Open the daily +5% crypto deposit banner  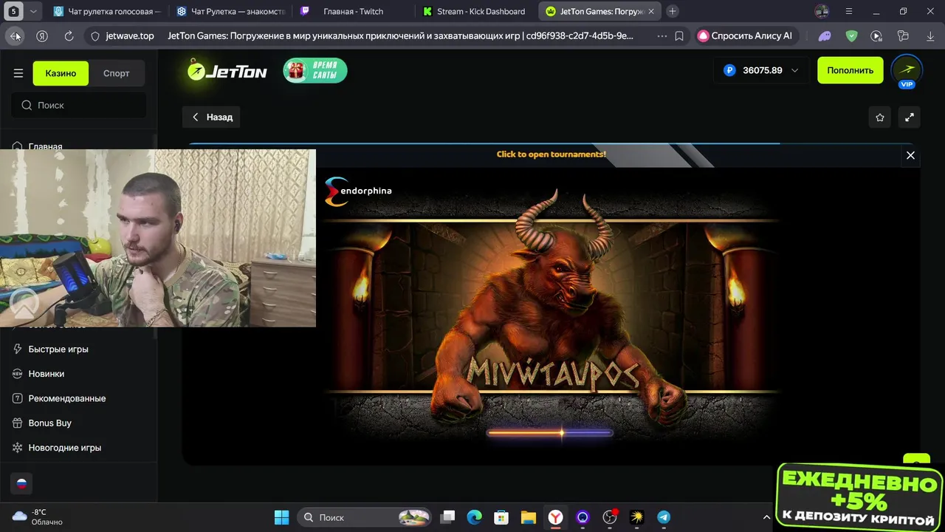pos(860,498)
